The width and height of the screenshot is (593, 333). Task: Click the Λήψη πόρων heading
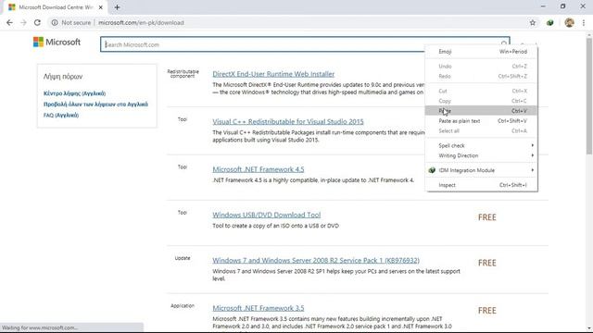click(x=63, y=76)
